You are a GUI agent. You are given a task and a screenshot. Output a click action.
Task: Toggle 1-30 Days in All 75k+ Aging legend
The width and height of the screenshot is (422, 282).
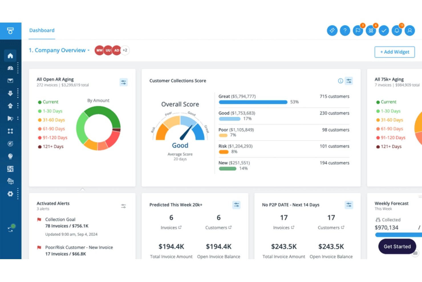(x=388, y=111)
